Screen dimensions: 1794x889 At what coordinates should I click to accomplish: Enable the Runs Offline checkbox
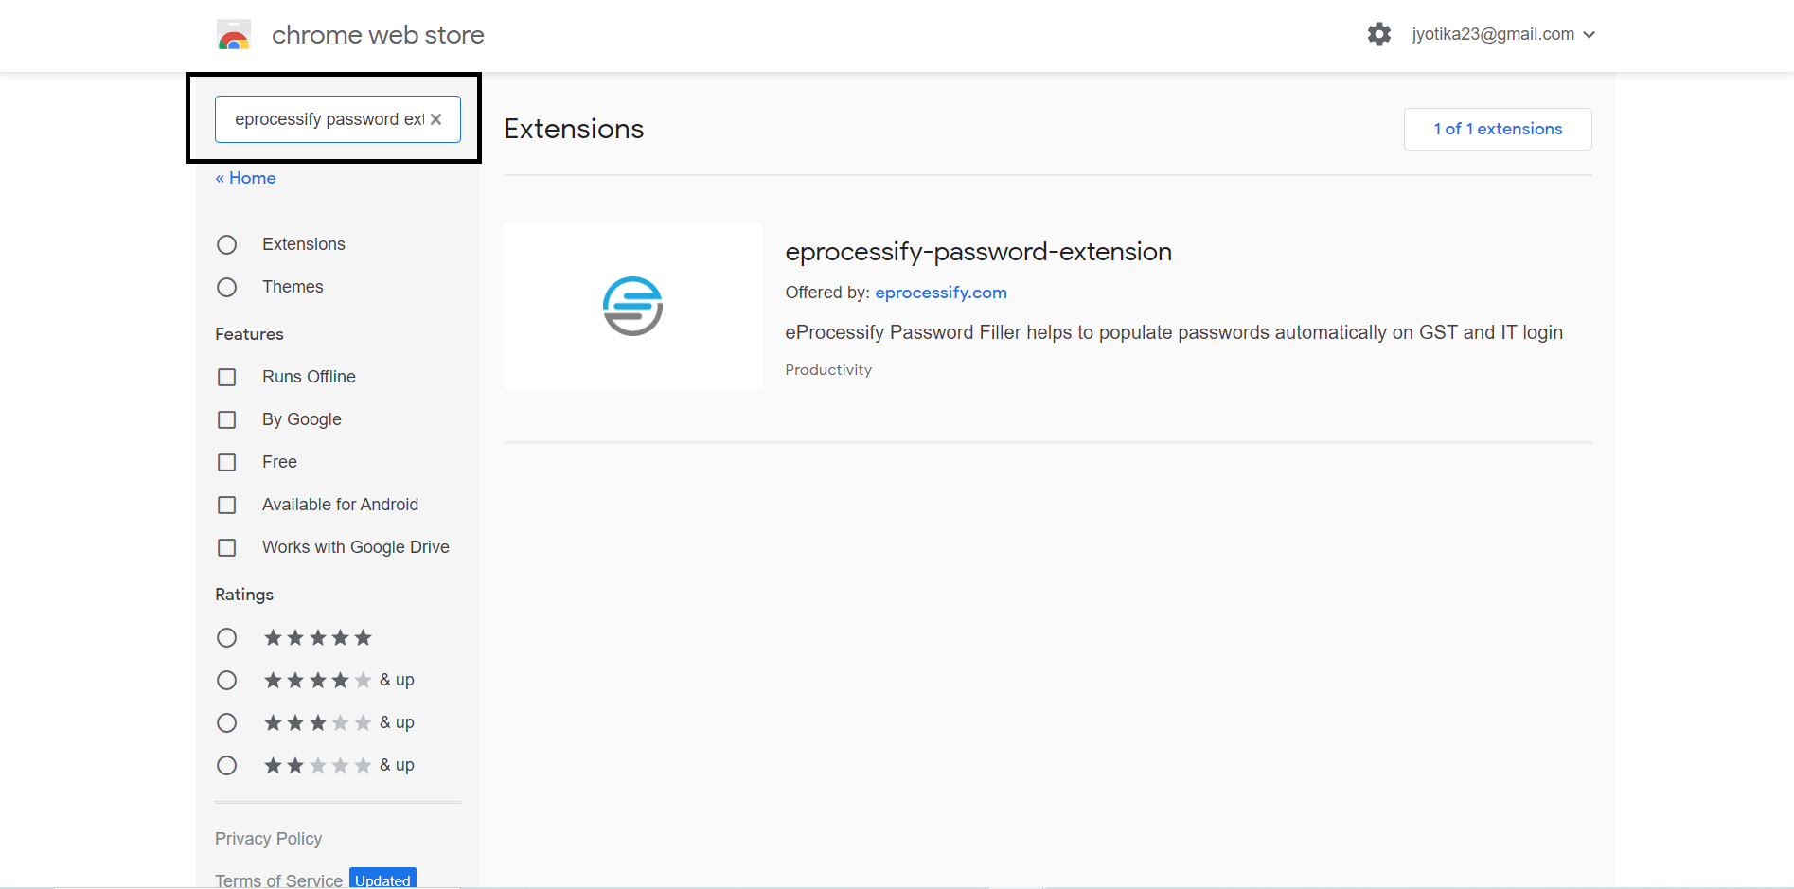227,377
